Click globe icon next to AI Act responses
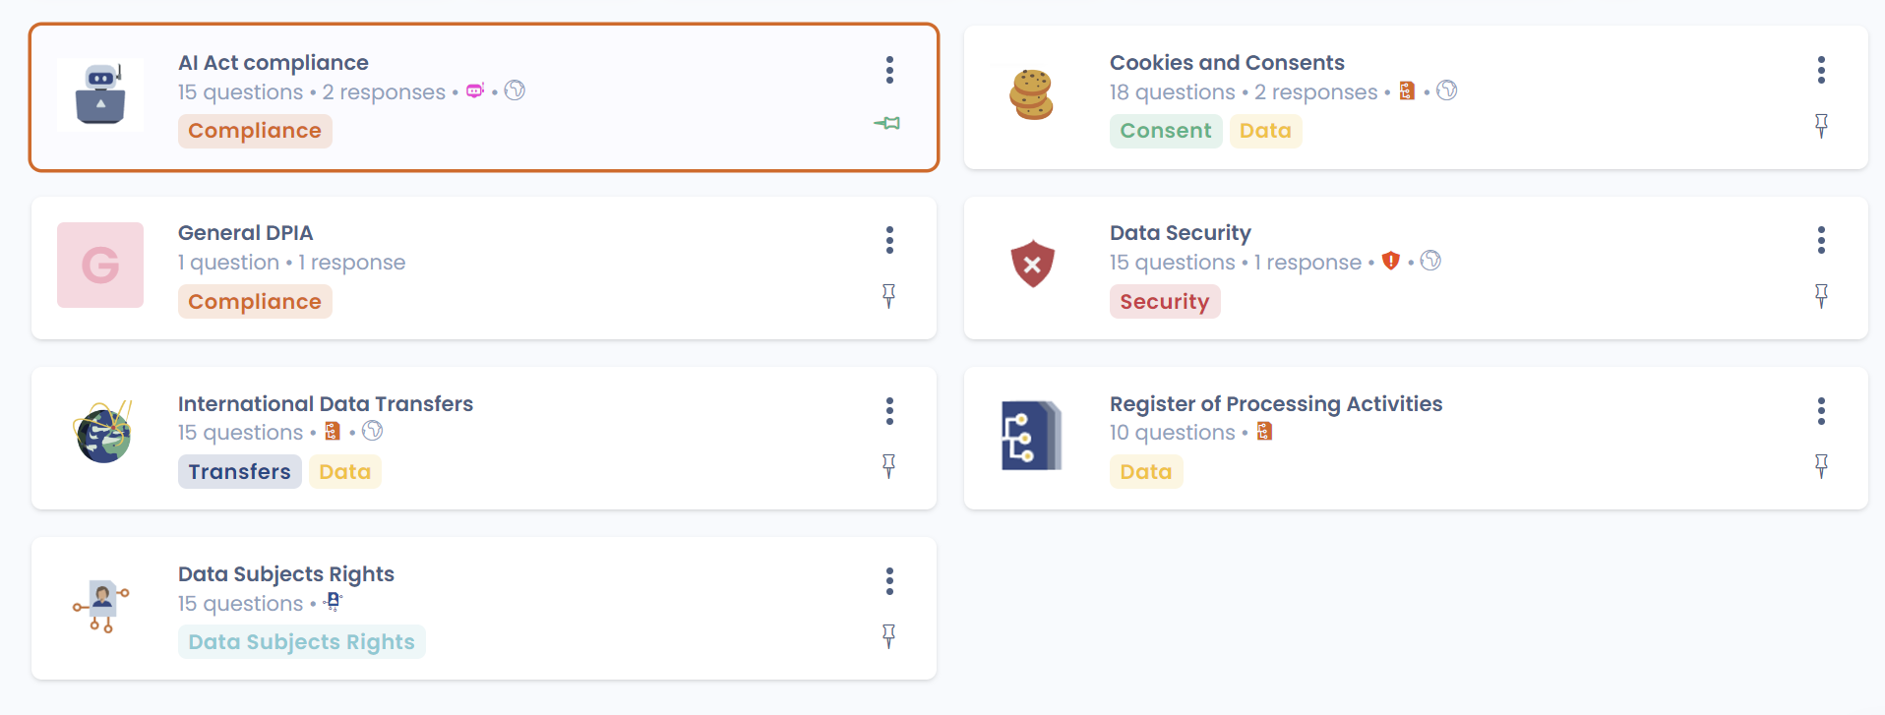 pos(515,91)
